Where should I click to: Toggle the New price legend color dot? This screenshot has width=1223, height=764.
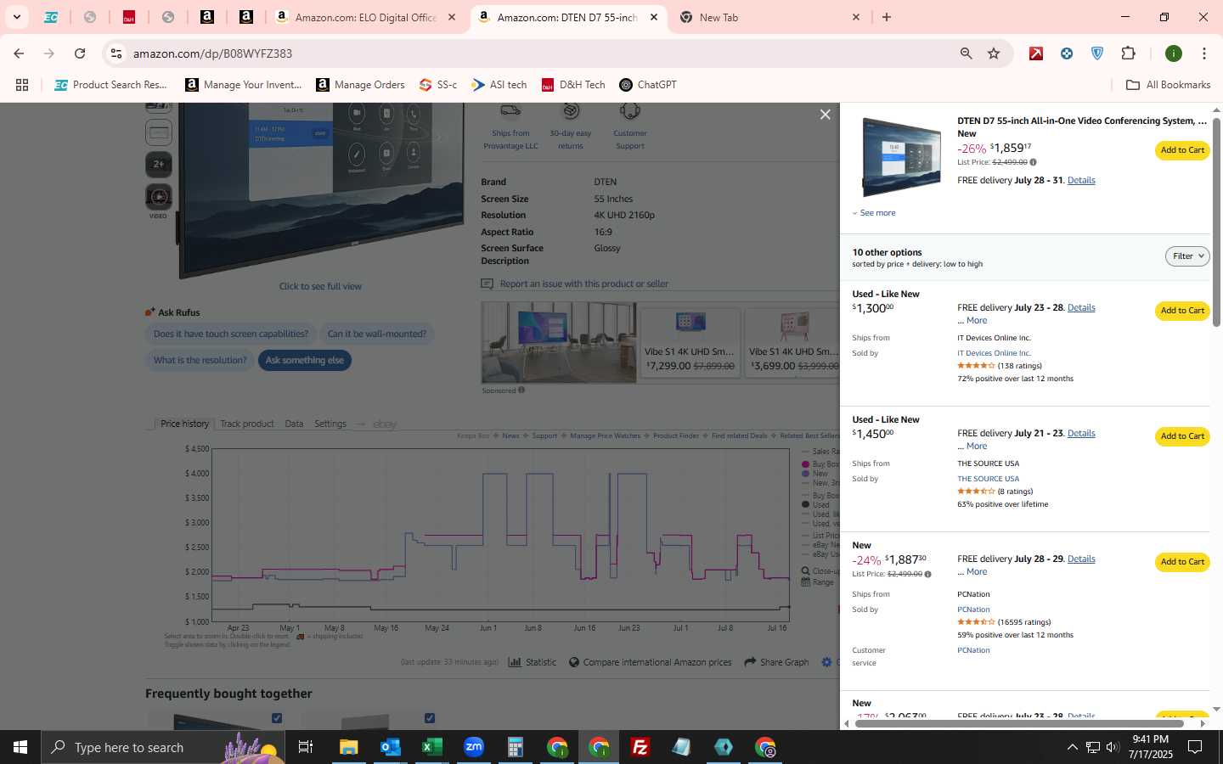[805, 474]
